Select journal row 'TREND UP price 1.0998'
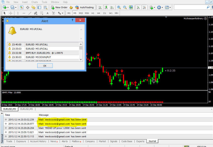The image size is (213, 147). (x=108, y=128)
